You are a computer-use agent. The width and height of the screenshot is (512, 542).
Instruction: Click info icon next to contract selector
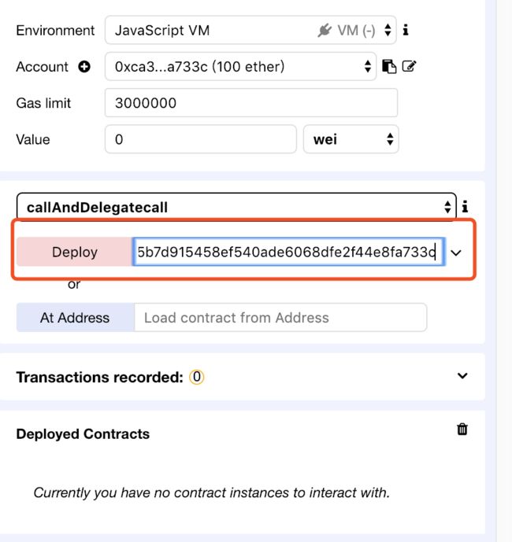point(465,207)
